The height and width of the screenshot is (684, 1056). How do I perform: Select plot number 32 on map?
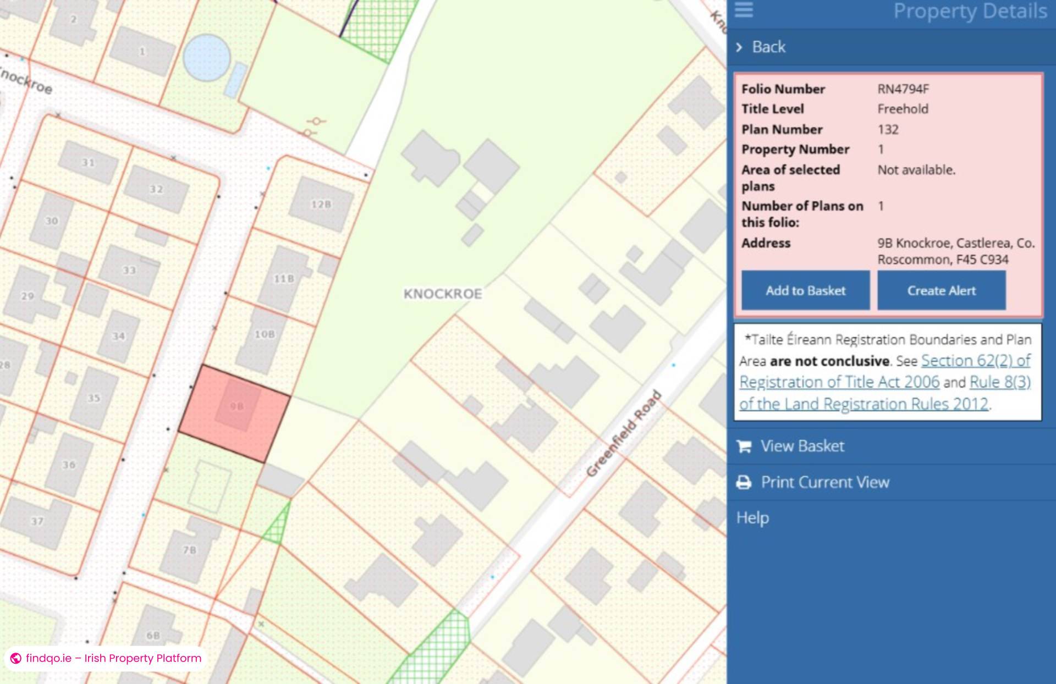[157, 189]
